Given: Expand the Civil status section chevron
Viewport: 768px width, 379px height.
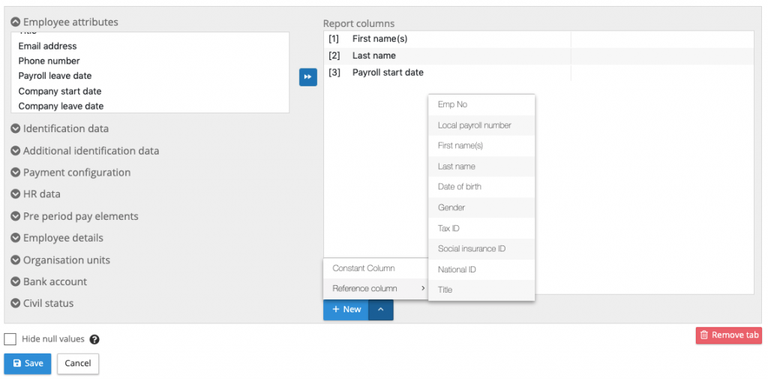Looking at the screenshot, I should coord(16,304).
